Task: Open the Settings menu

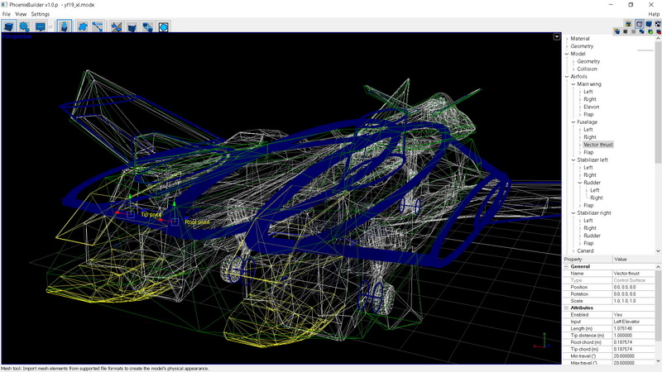Action: pos(41,14)
